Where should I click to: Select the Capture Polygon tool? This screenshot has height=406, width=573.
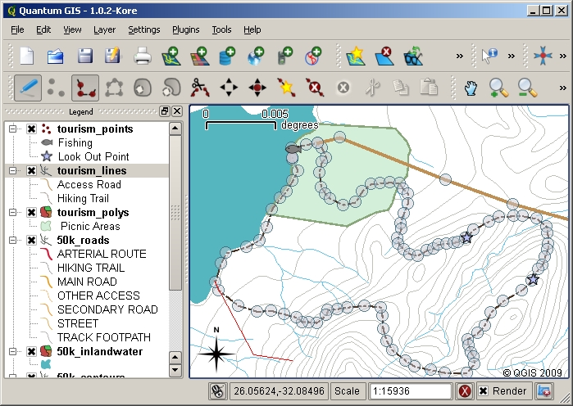[114, 87]
